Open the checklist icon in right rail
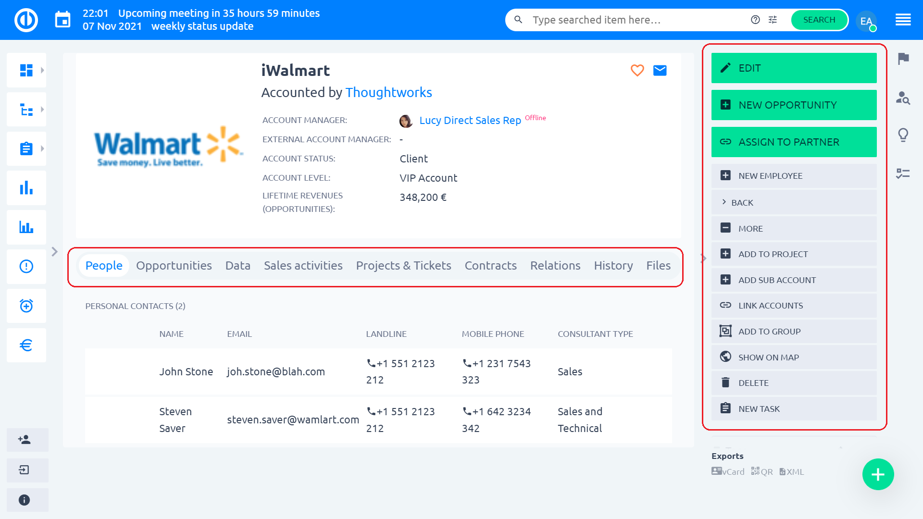923x519 pixels. (x=903, y=173)
